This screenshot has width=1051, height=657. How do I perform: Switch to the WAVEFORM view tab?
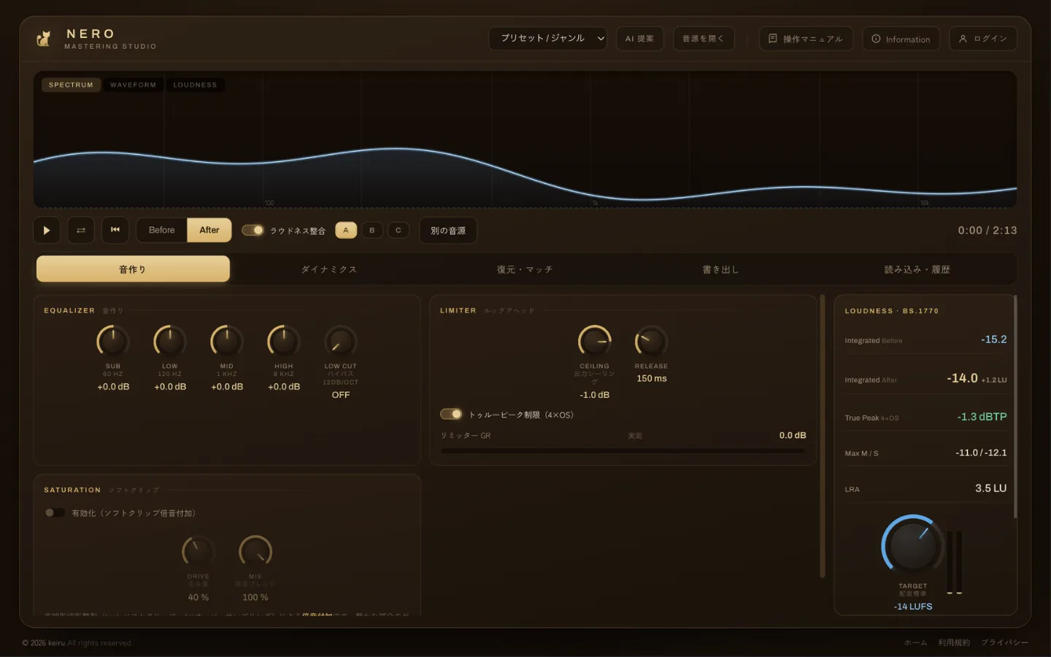click(133, 85)
